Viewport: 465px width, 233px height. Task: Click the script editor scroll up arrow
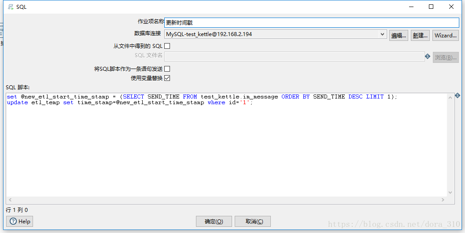450,97
